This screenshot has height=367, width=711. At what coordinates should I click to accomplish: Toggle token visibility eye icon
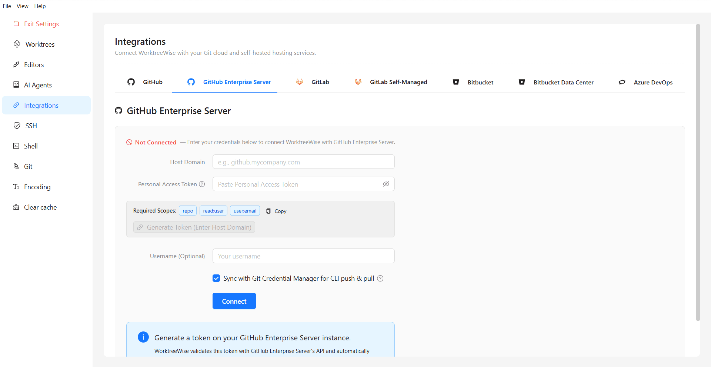386,184
